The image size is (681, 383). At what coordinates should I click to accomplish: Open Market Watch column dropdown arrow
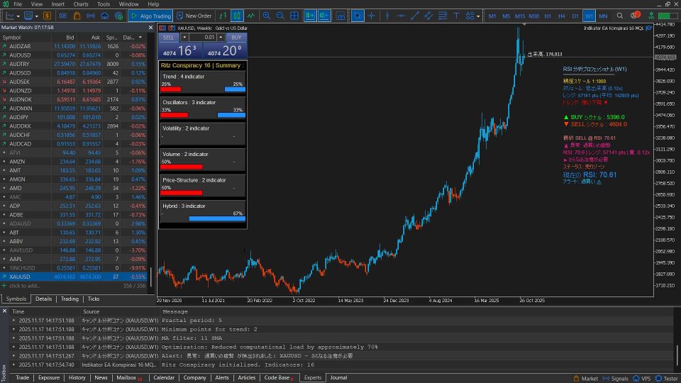pos(140,38)
